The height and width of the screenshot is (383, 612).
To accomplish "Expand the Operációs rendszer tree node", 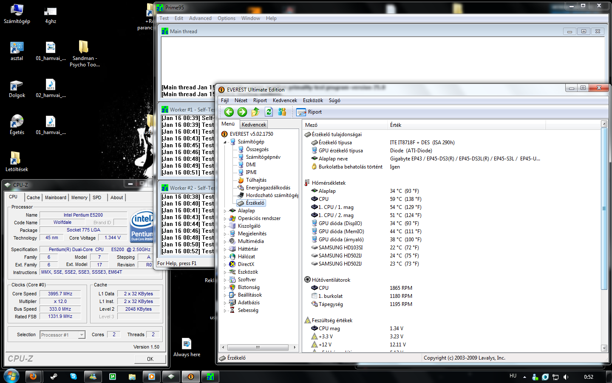I will [225, 219].
